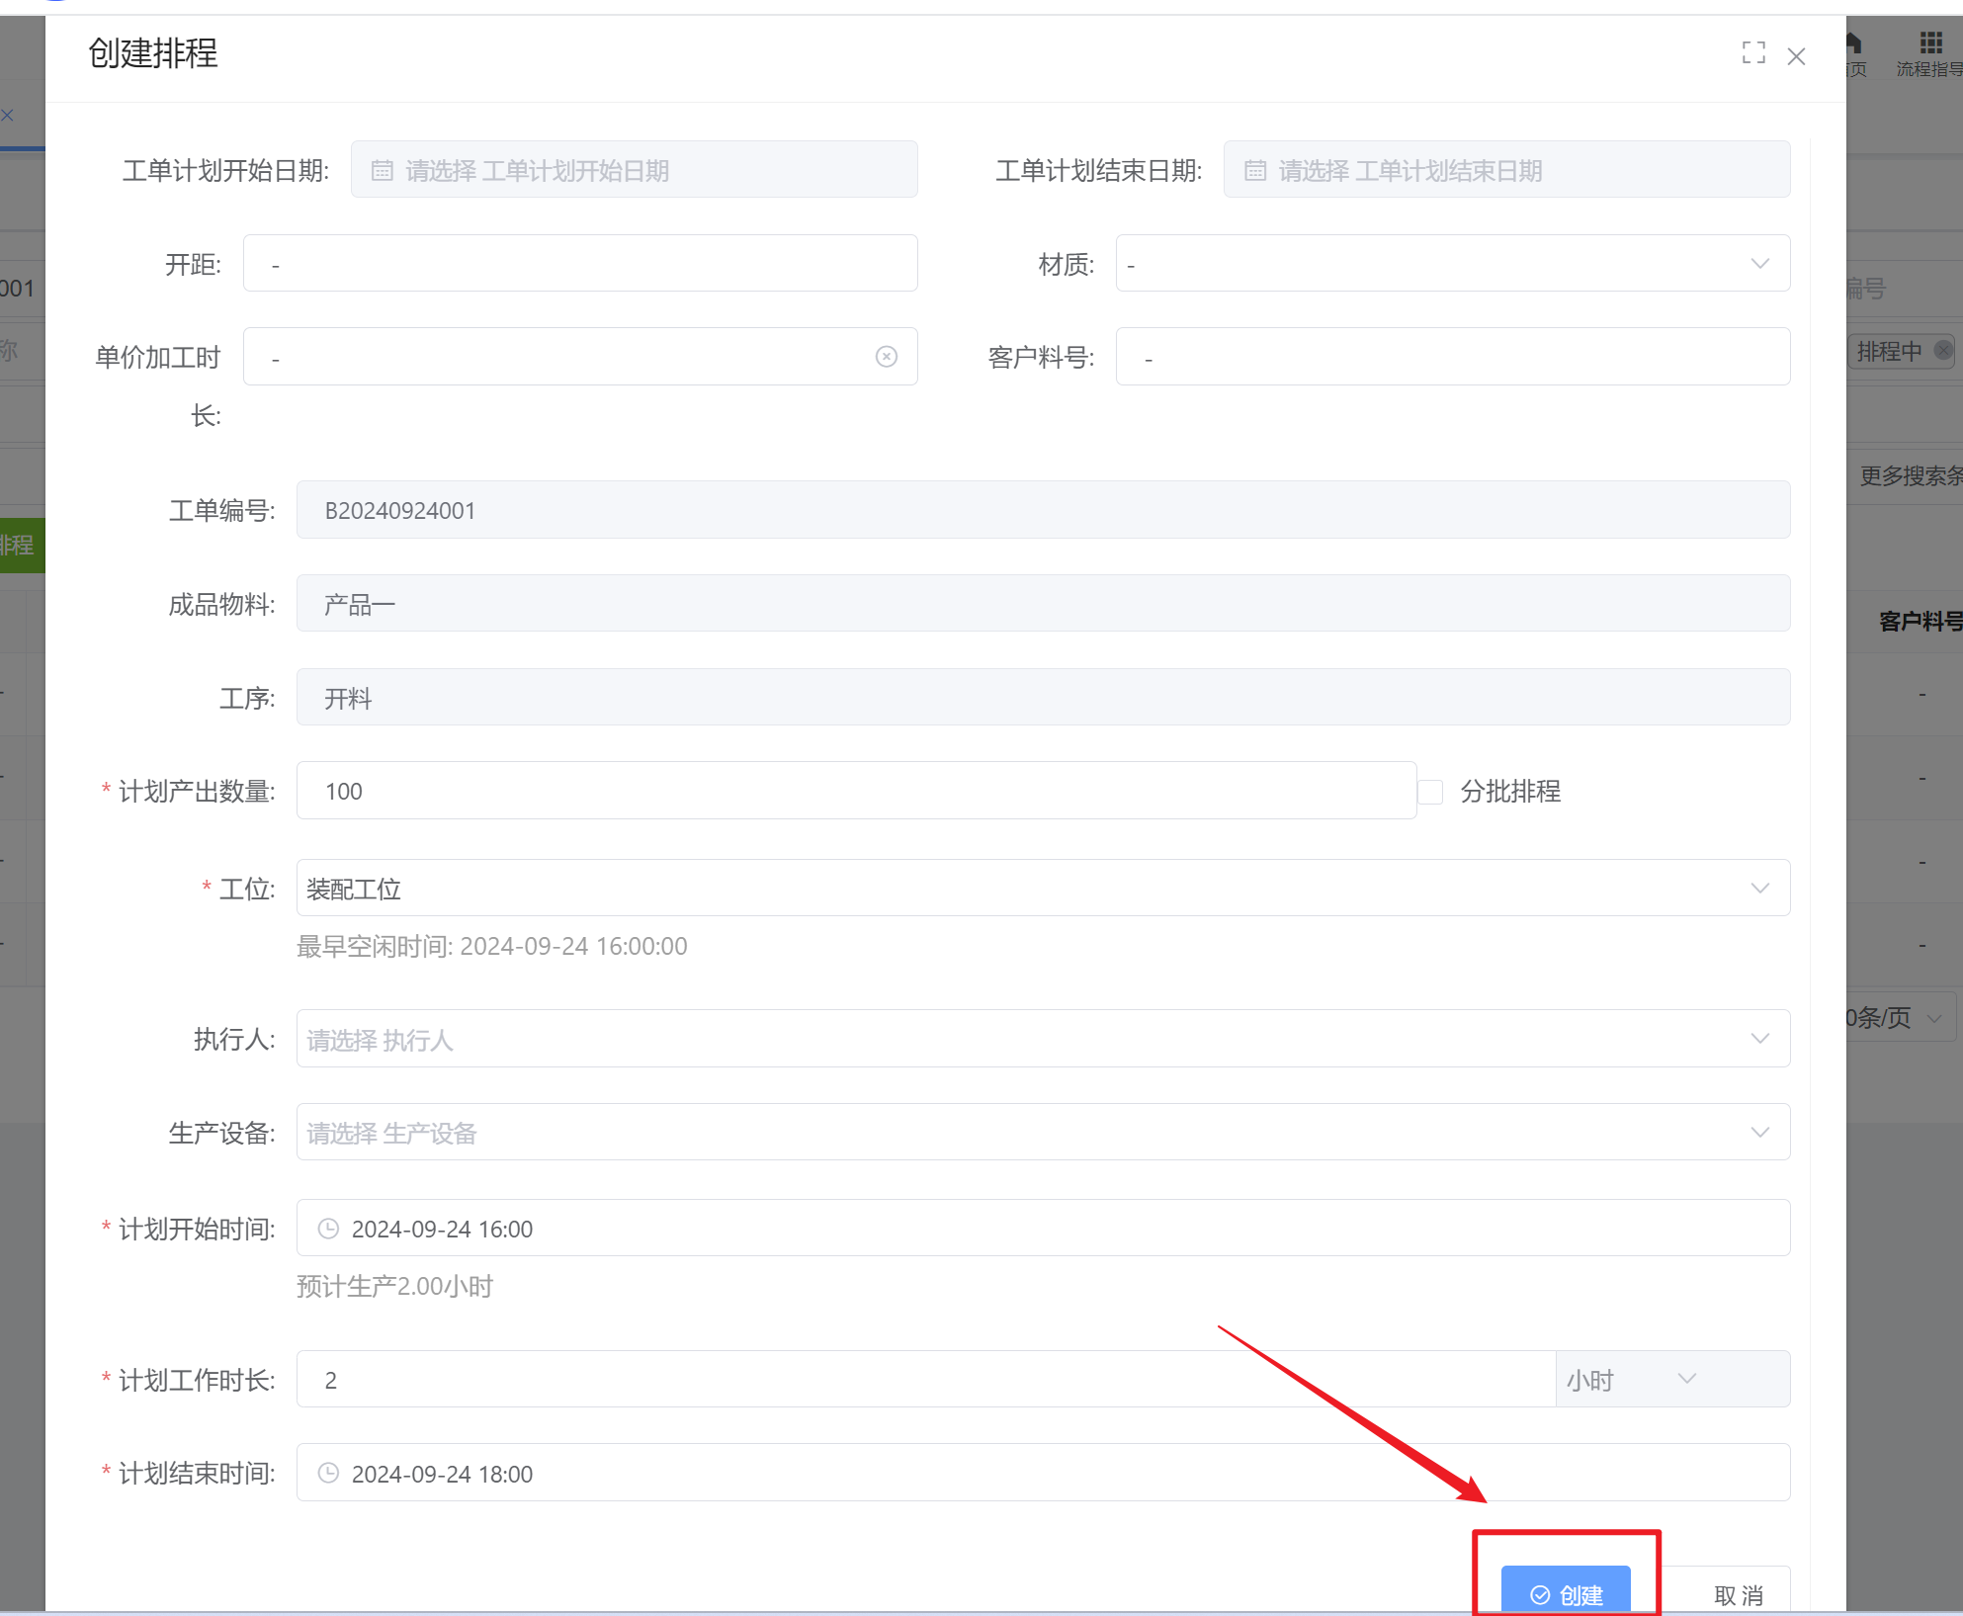Close the background tab with its x icon

(x=8, y=115)
